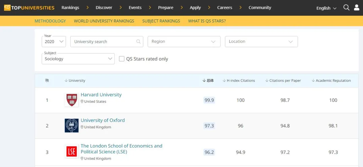The width and height of the screenshot is (363, 167).
Task: Click Oxford's Citations per Paper 94.8
Action: (285, 126)
